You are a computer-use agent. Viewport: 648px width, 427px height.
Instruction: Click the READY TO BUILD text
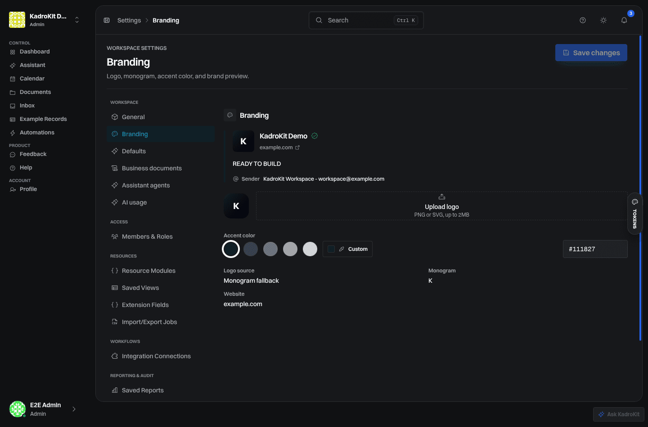pos(256,164)
